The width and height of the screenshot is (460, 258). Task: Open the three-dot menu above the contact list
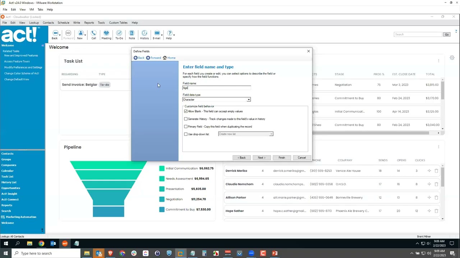[438, 147]
